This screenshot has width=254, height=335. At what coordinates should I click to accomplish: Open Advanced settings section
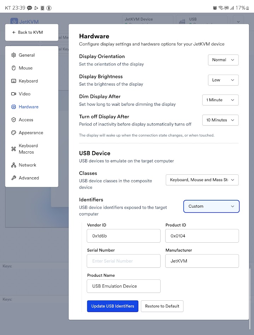coord(31,178)
